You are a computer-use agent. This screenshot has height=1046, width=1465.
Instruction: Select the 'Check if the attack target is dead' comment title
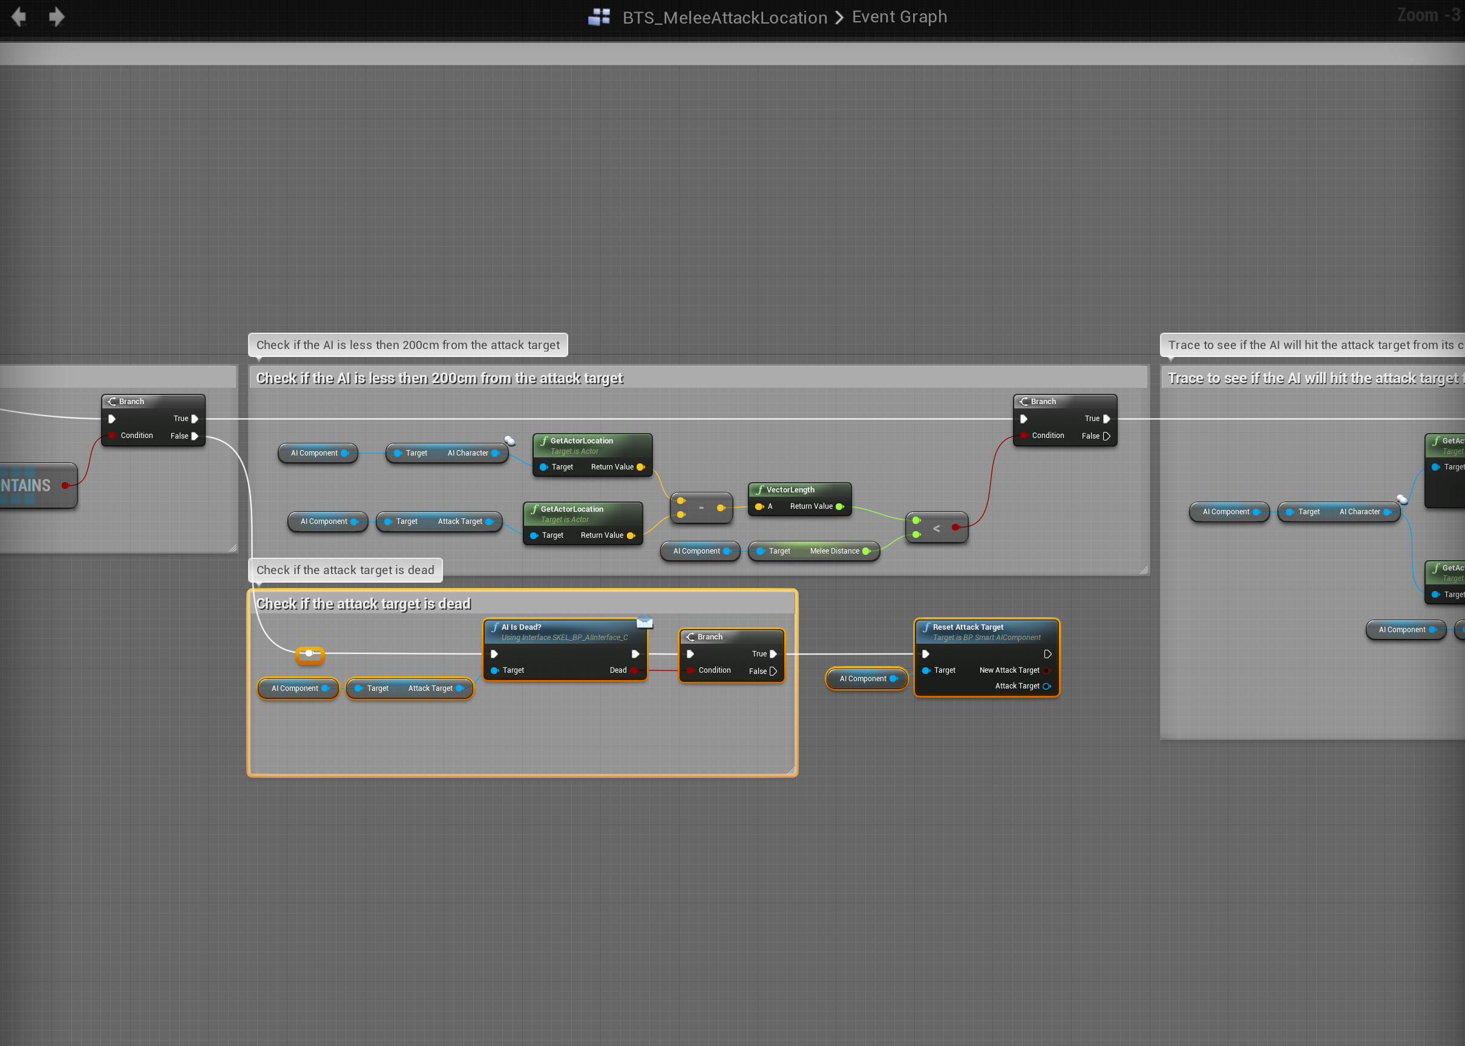coord(363,604)
